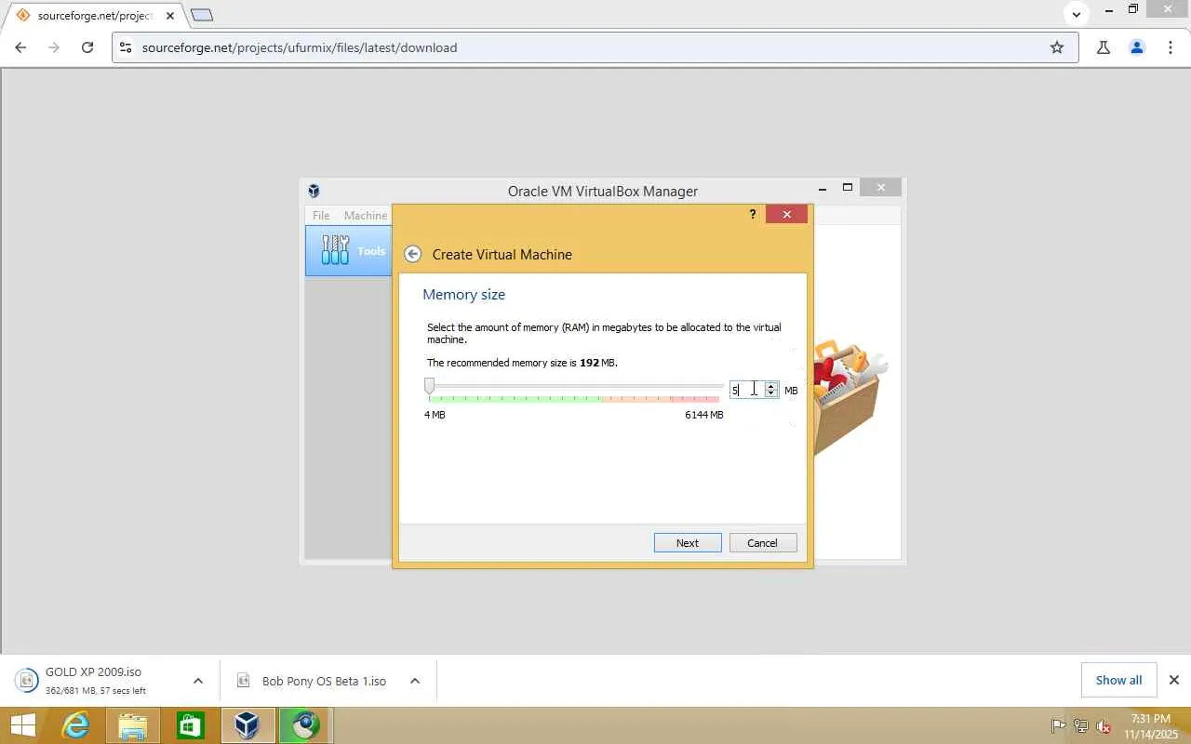Click the '6144 MB' maximum label
Viewport: 1191px width, 744px height.
[x=703, y=415]
